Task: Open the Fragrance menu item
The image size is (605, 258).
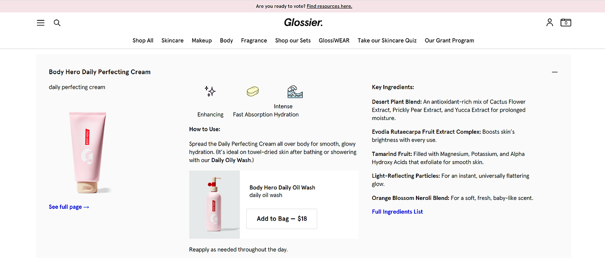Action: tap(254, 41)
